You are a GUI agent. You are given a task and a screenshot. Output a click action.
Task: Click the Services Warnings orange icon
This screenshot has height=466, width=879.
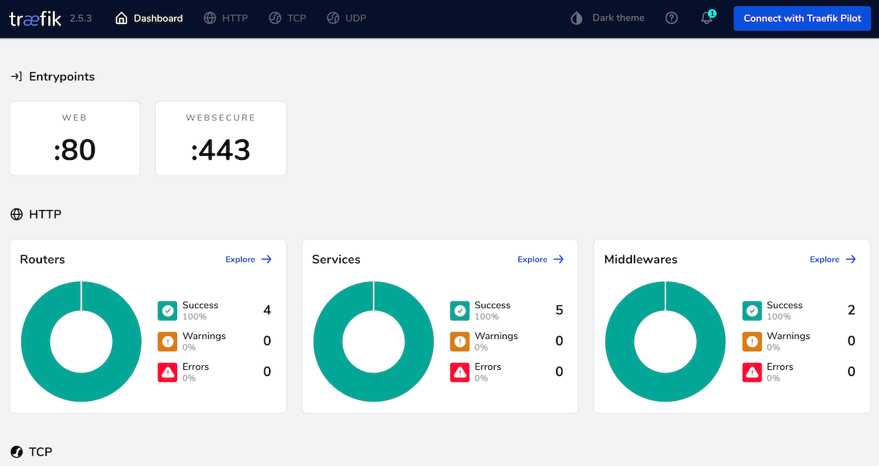click(460, 341)
